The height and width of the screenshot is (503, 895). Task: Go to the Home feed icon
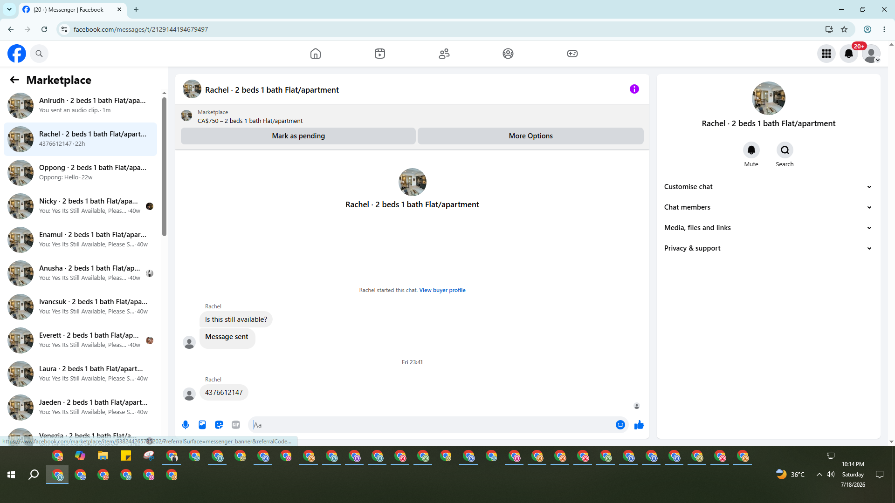316,54
